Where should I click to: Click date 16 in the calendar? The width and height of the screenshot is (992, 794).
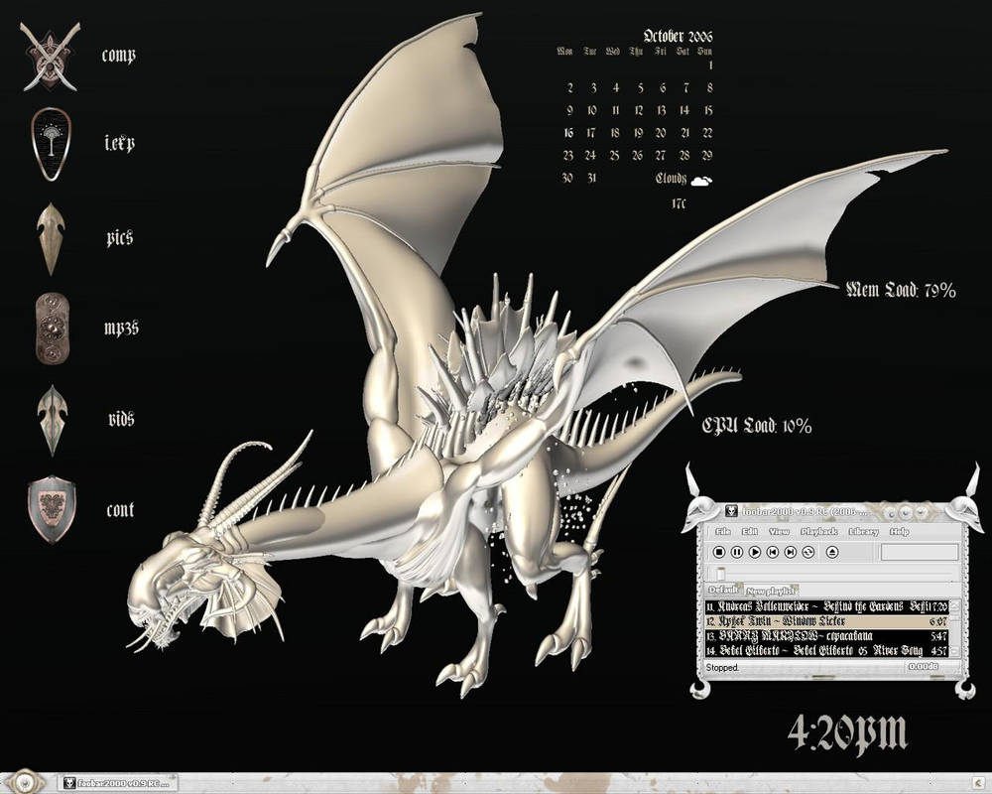coord(568,133)
